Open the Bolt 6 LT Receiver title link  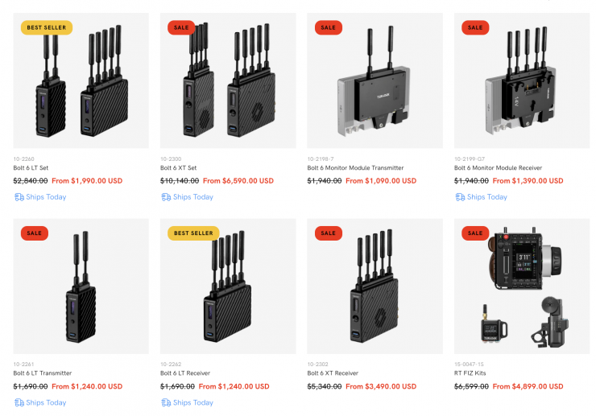tap(187, 373)
